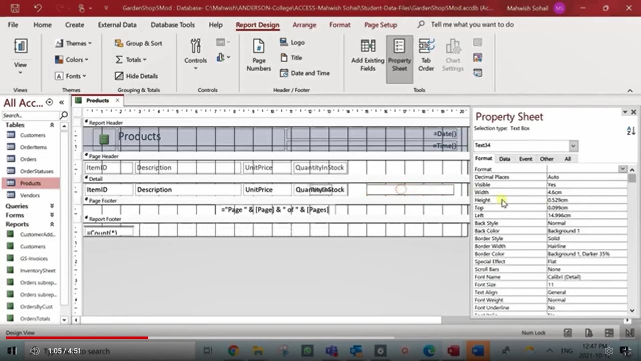Screen dimensions: 641x361
Task: Click the navigation pane Search box
Action: 31,116
